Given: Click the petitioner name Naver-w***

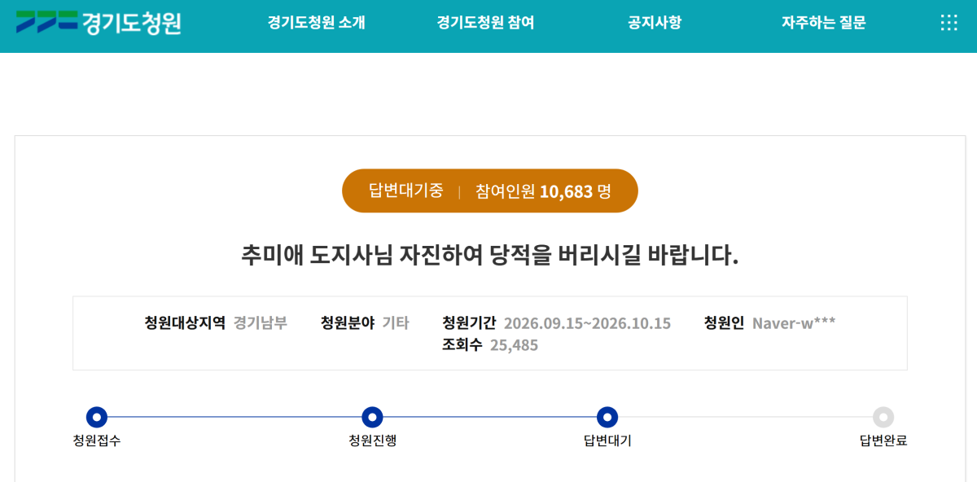Looking at the screenshot, I should tap(794, 323).
